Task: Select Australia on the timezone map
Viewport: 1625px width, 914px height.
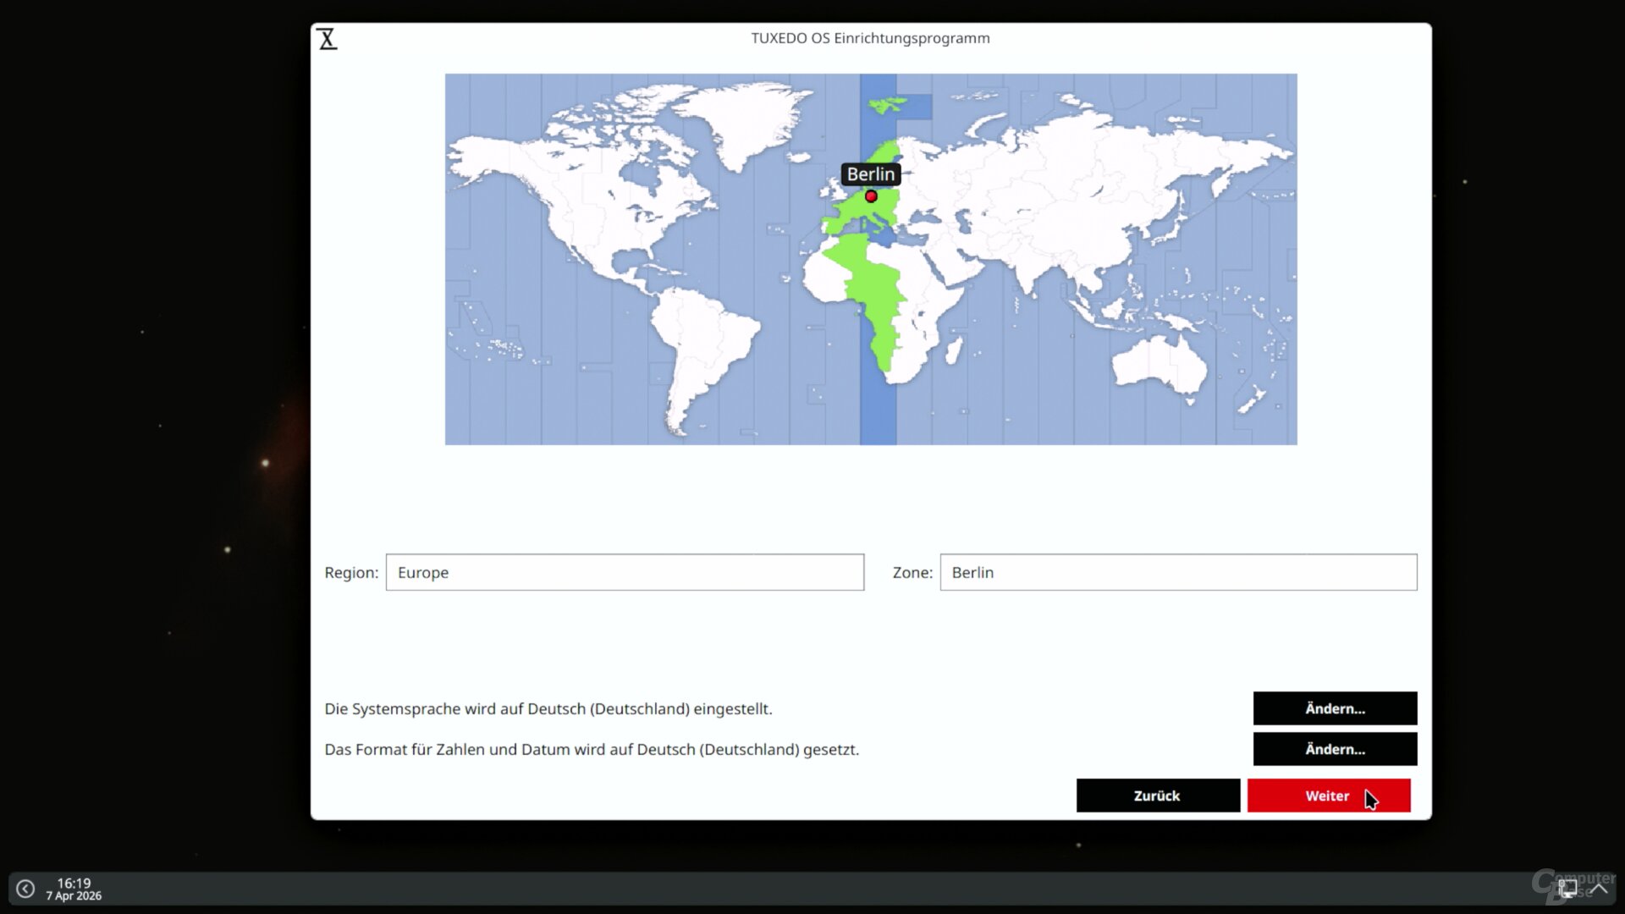Action: [x=1160, y=366]
